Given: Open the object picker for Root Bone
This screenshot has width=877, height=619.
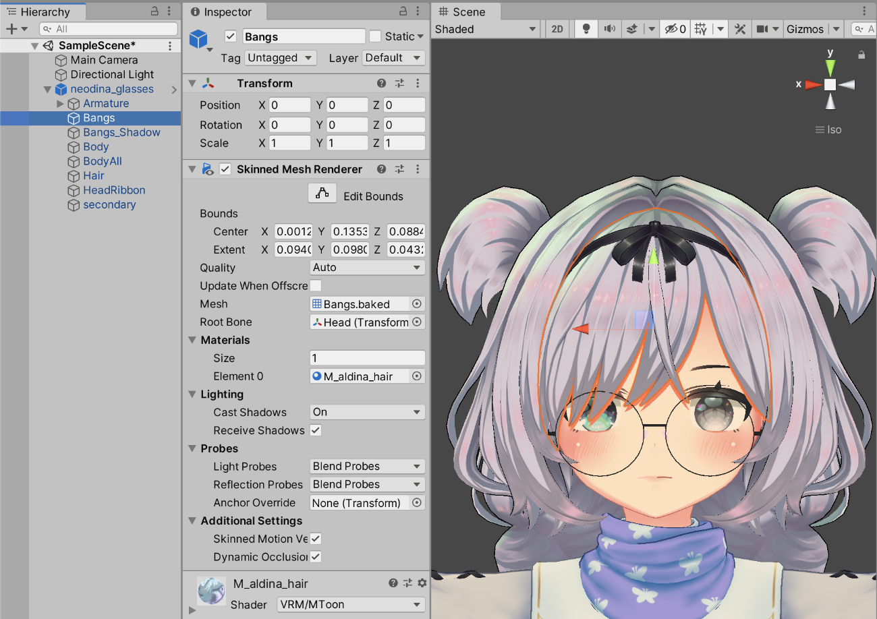Looking at the screenshot, I should 417,322.
